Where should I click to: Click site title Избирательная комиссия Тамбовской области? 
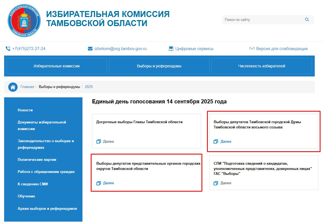108,18
